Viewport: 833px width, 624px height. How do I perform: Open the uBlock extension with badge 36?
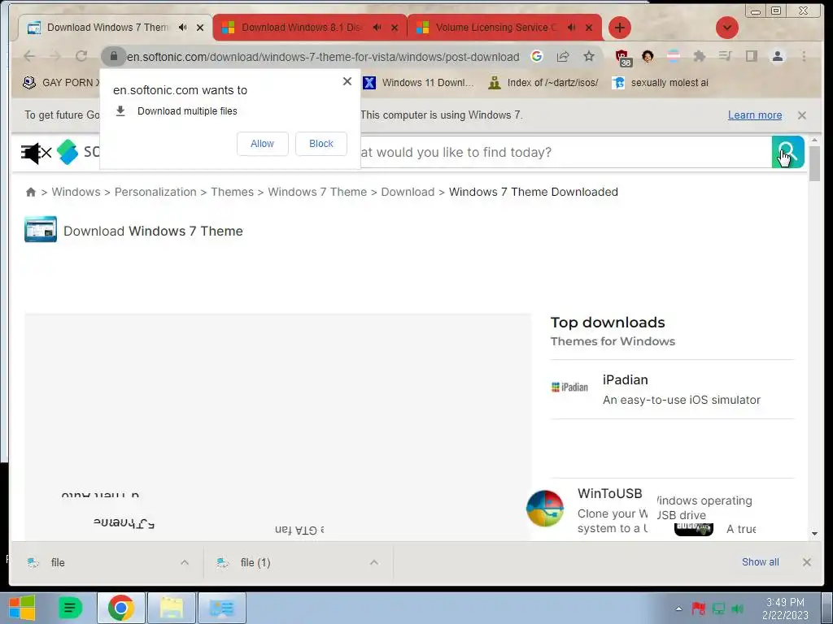[x=622, y=58]
